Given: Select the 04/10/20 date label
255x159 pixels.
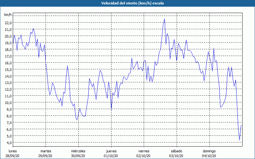Looking at the screenshot, I should pyautogui.click(x=209, y=156).
